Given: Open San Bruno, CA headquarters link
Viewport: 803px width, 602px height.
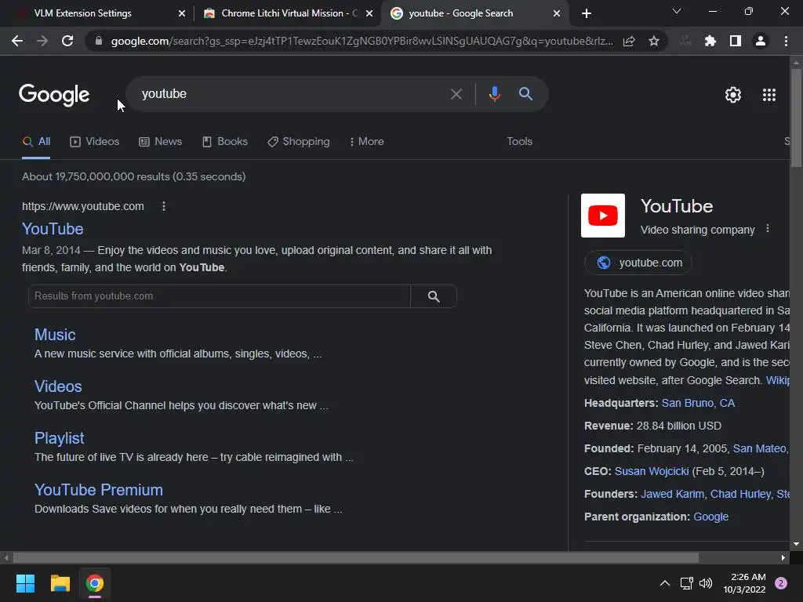Looking at the screenshot, I should click(698, 404).
